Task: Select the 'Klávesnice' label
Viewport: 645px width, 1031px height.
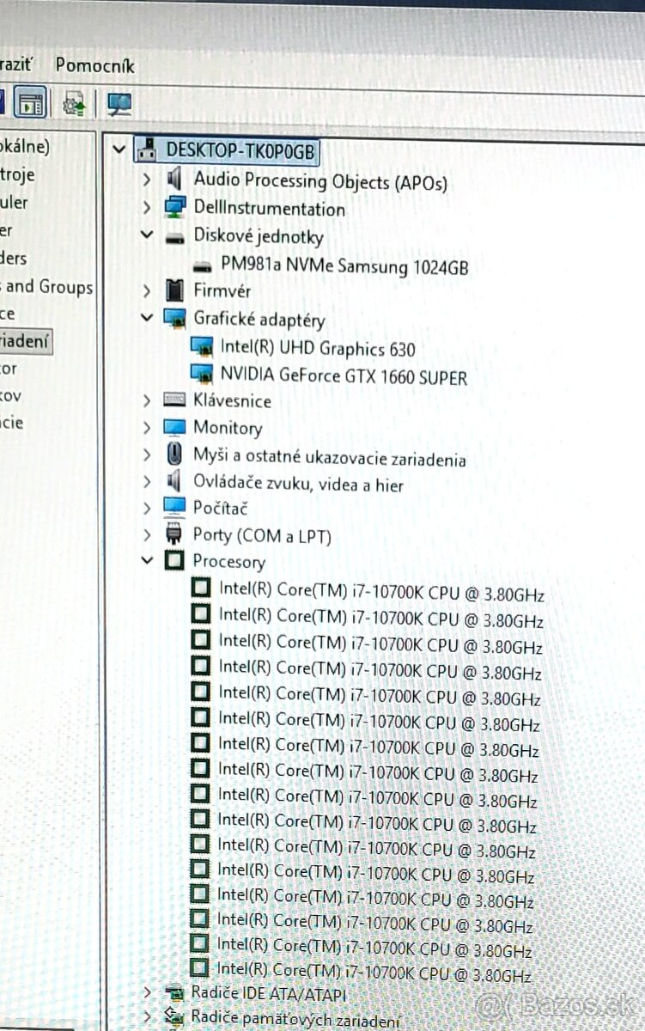Action: tap(232, 401)
